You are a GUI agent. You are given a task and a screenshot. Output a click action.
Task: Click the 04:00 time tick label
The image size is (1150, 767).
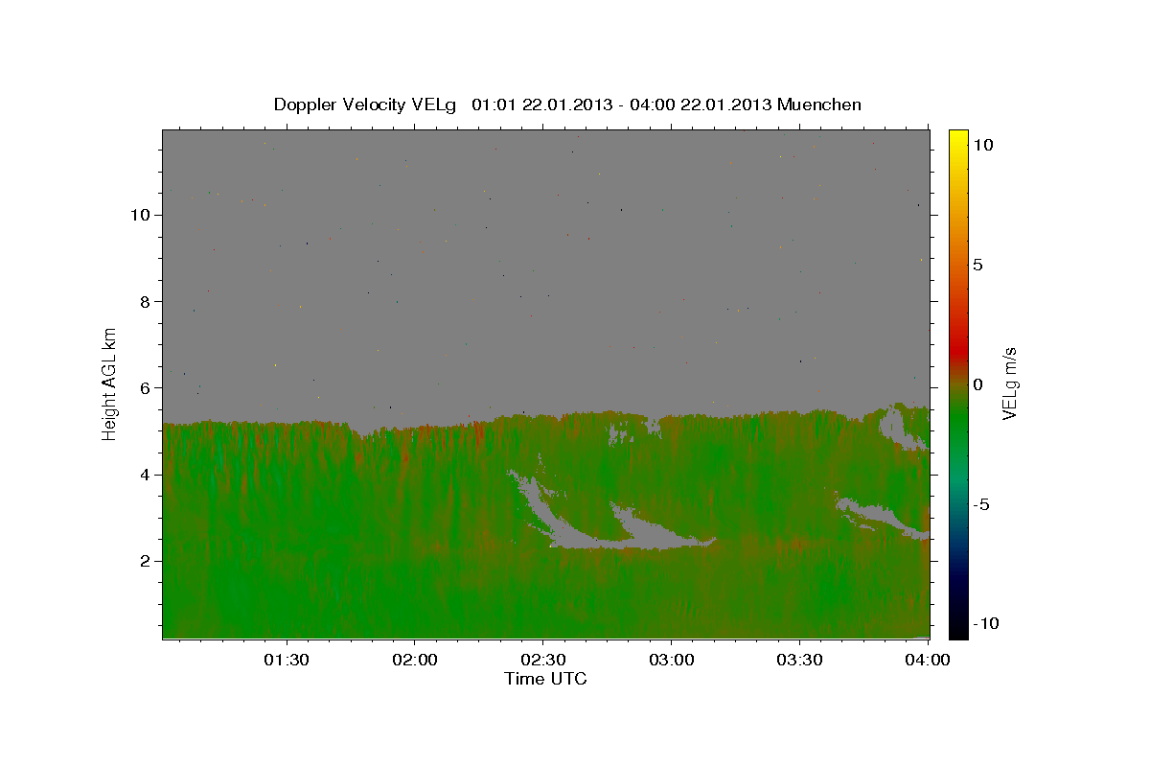click(928, 660)
